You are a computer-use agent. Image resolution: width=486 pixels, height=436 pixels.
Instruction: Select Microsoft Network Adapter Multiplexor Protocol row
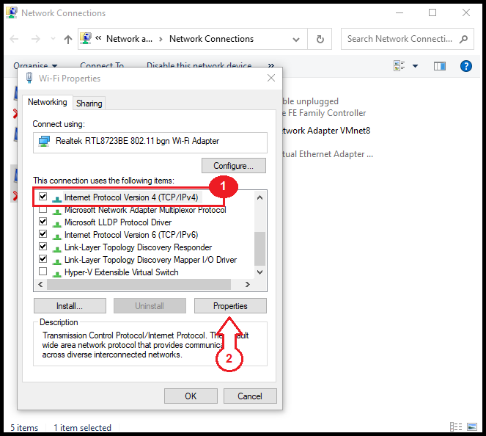tap(145, 210)
